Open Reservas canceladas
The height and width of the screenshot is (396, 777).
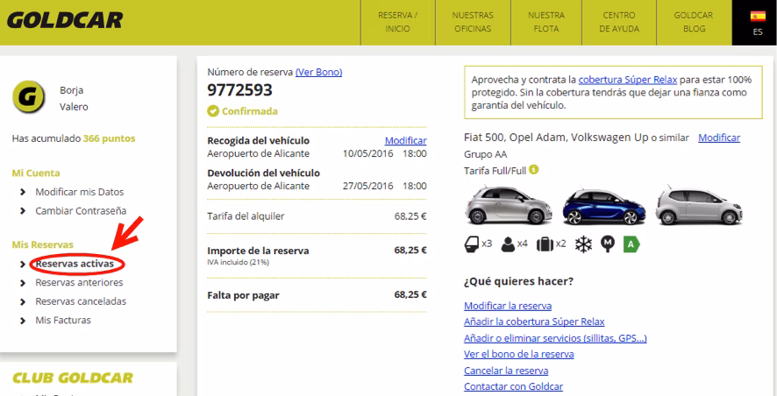pyautogui.click(x=81, y=301)
